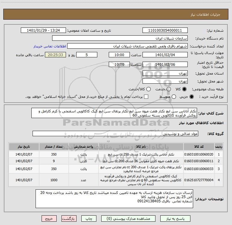Click the شماره نیاز field 1101003054000011
This screenshot has height=225, width=232.
[165, 31]
